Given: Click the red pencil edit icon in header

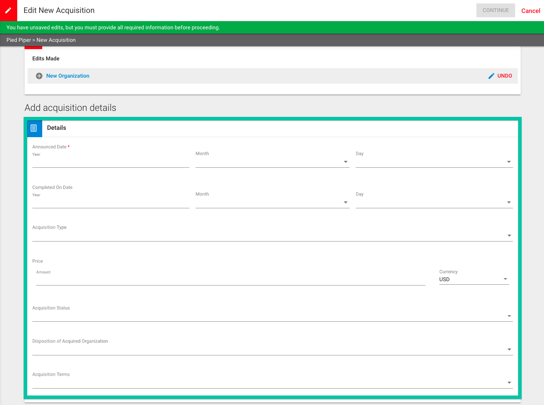Looking at the screenshot, I should (8, 10).
